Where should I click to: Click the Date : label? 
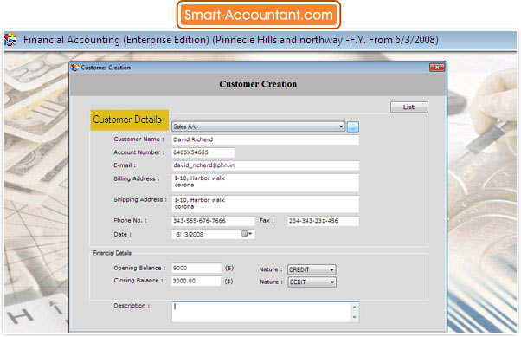[x=123, y=234]
